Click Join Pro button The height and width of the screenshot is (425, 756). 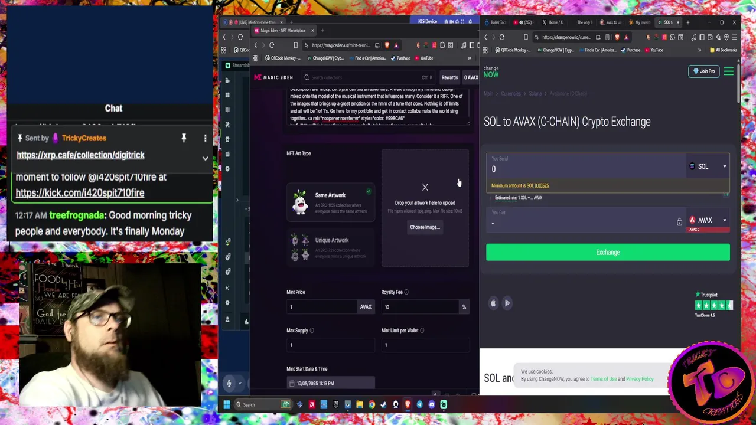pyautogui.click(x=703, y=71)
